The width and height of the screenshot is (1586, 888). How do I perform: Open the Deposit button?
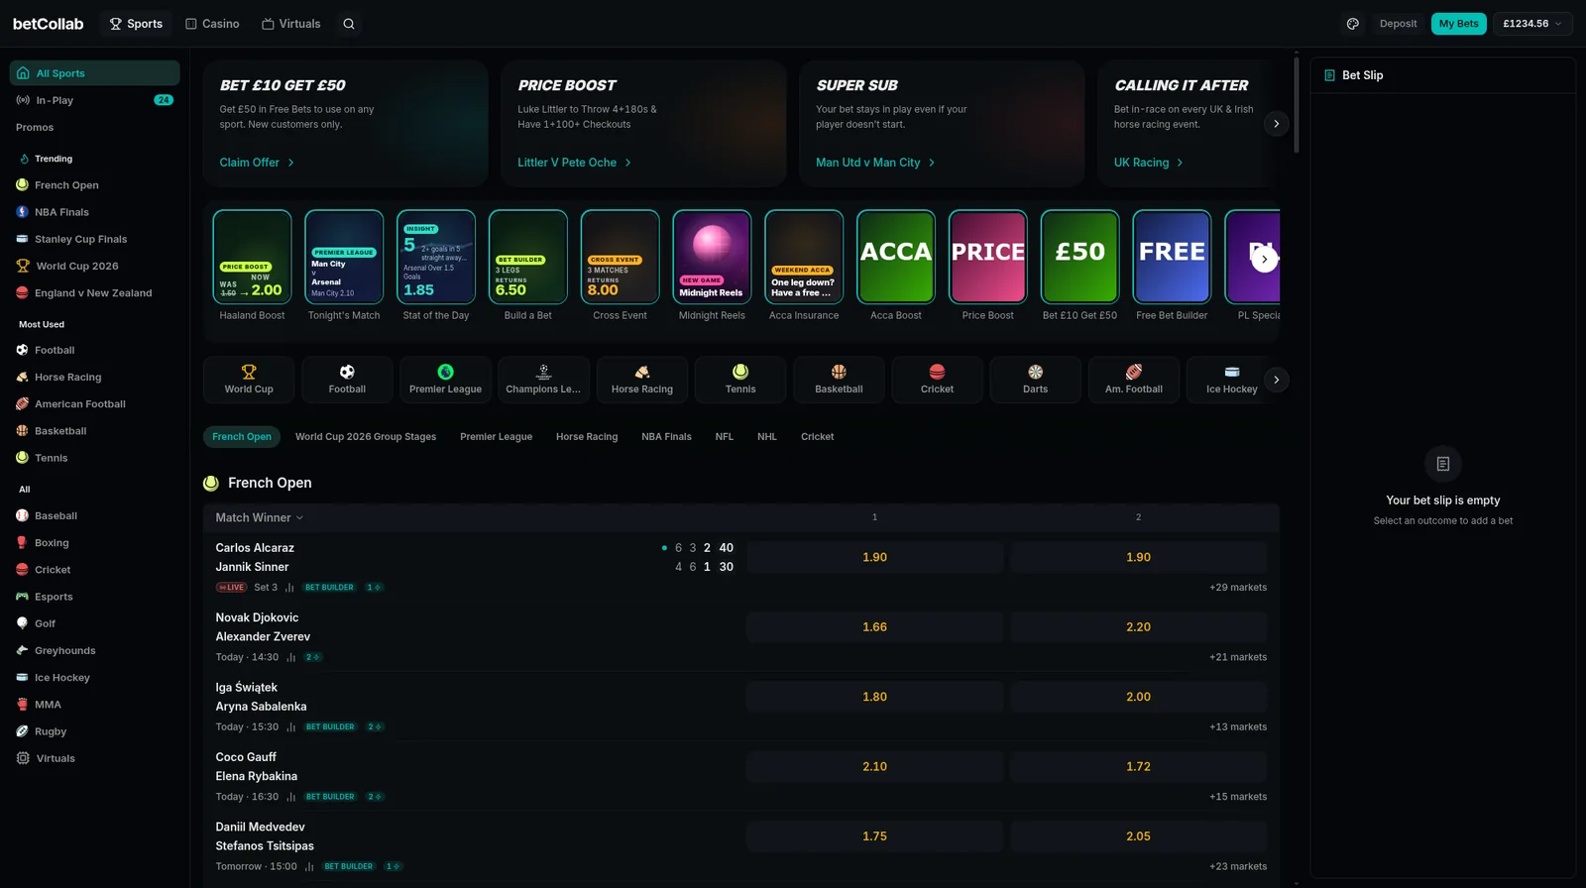(x=1398, y=24)
